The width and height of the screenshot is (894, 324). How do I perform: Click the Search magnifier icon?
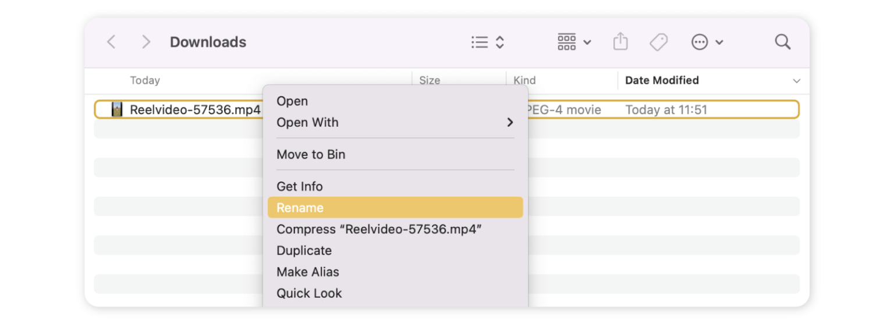(x=782, y=42)
